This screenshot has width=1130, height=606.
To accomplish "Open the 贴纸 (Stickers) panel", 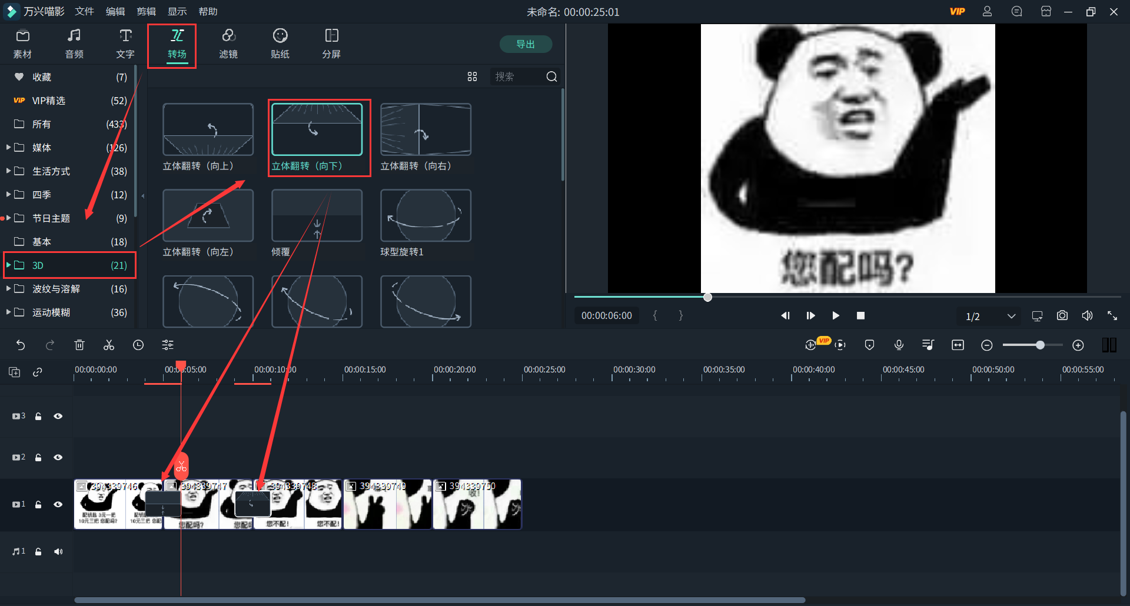I will [280, 43].
